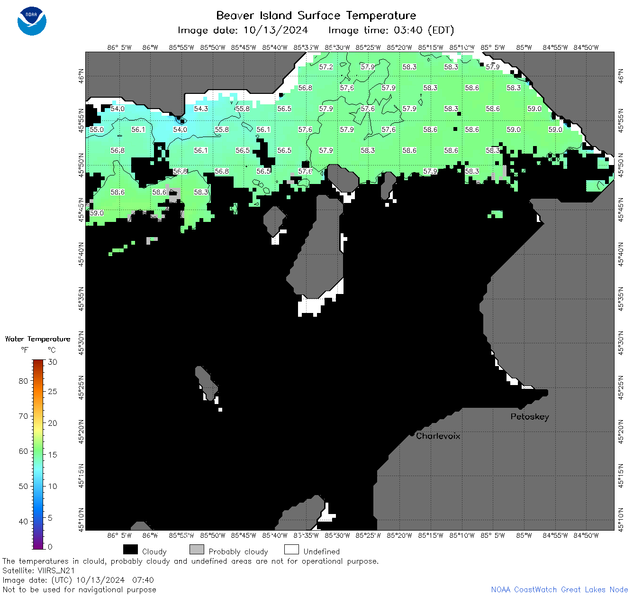
Task: Click the Cloudy legend label
Action: pyautogui.click(x=154, y=551)
